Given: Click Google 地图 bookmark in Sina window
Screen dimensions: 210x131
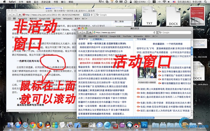Looking at the screenshot, I should tap(44, 19).
